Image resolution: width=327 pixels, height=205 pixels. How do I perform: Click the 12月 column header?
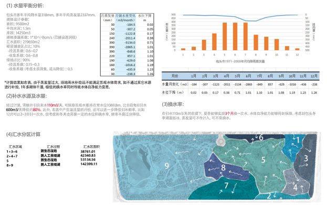314,76
